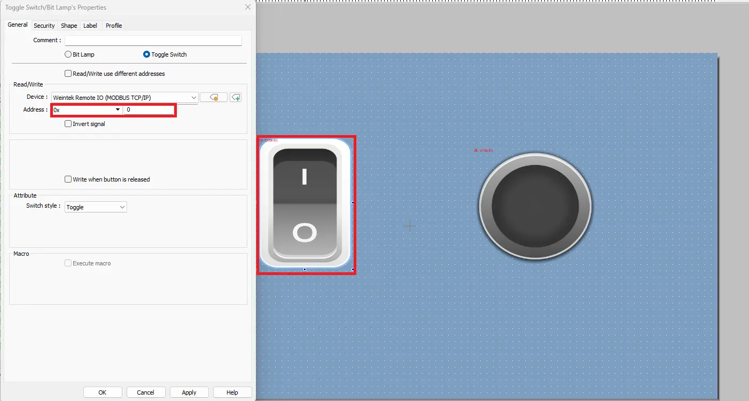Enable Read/Write use different addresses
Image resolution: width=749 pixels, height=401 pixels.
point(68,73)
